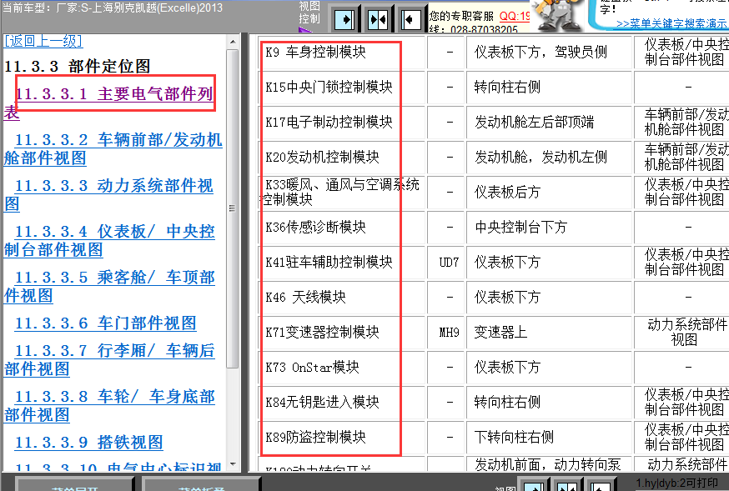Screen dimensions: 729x491
Task: Click the K15中央门锁控制模块 cell
Action: click(342, 88)
